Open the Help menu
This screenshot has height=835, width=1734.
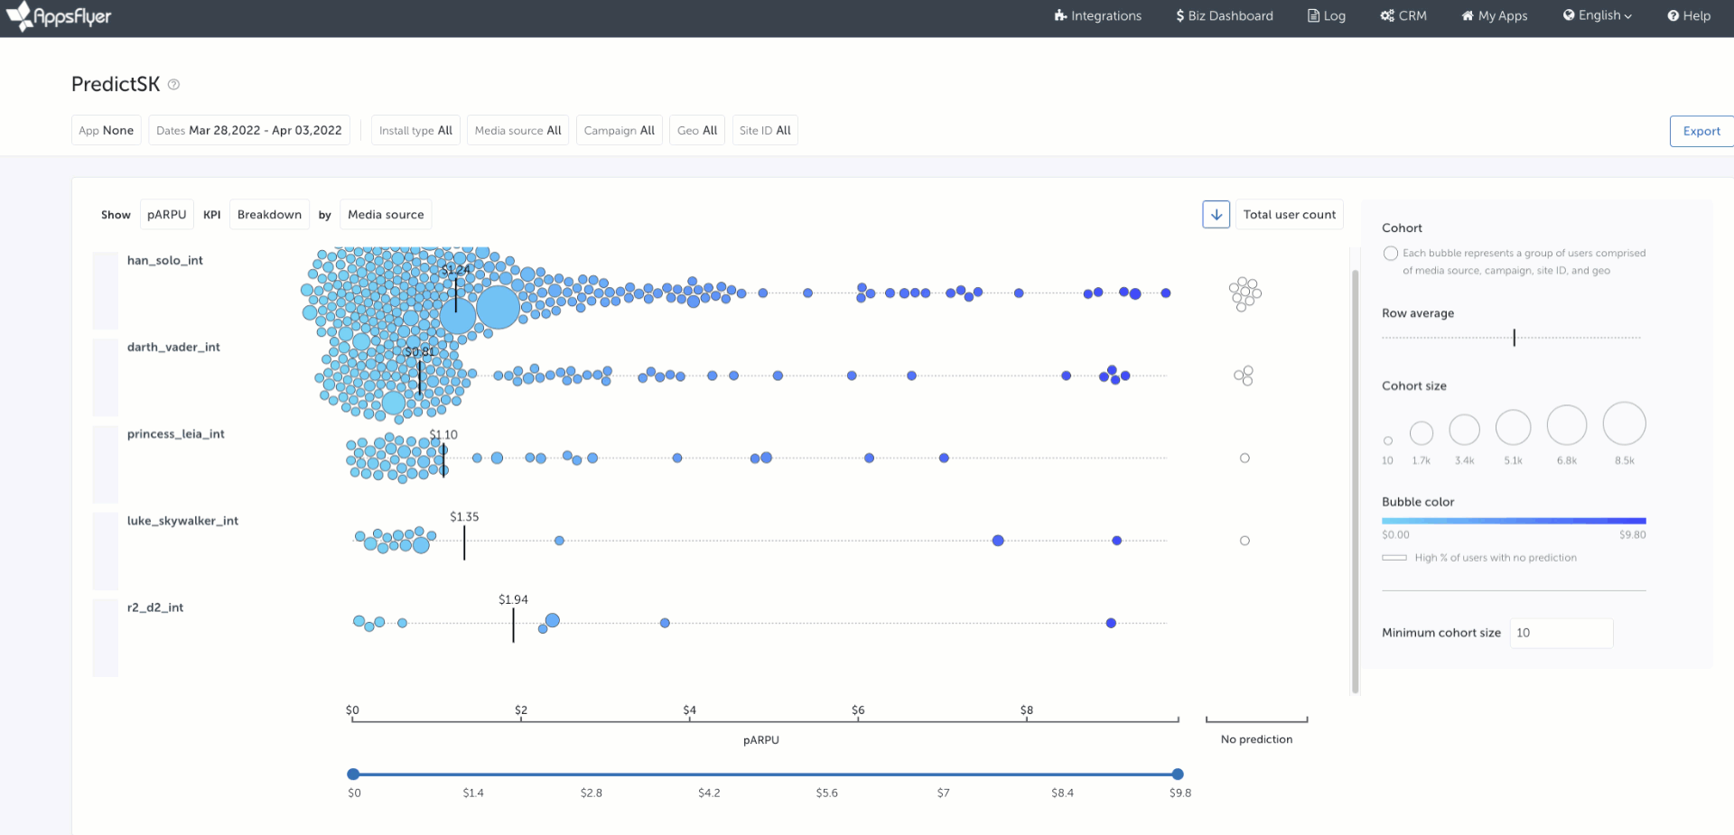tap(1689, 16)
